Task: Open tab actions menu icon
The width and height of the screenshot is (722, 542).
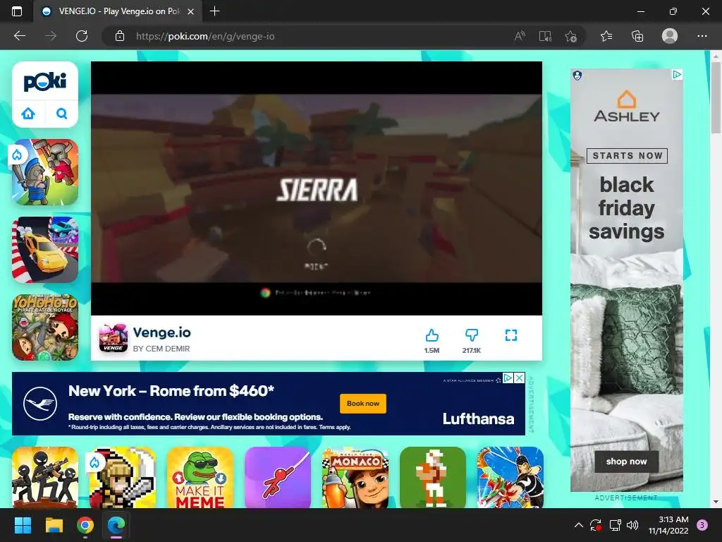Action: [x=17, y=11]
